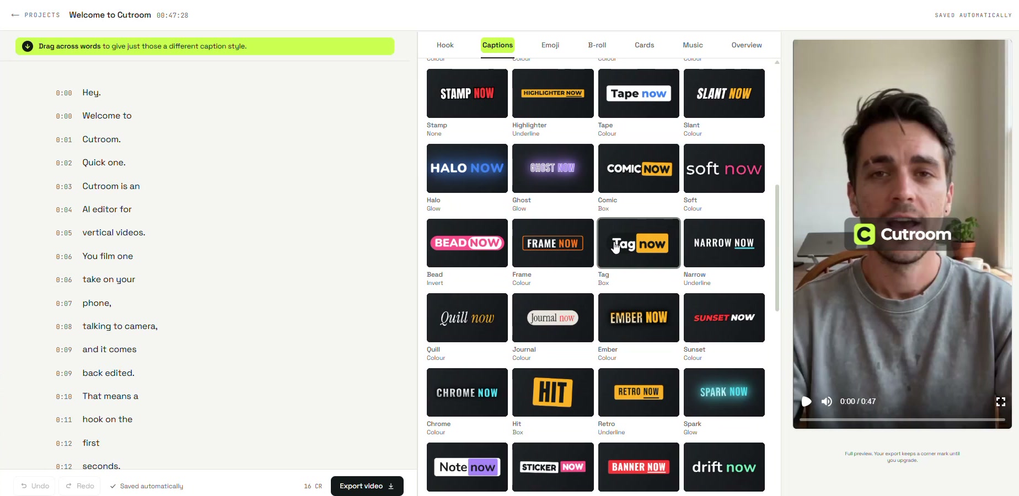This screenshot has width=1019, height=496.
Task: Choose the Ghost caption style
Action: pyautogui.click(x=553, y=168)
